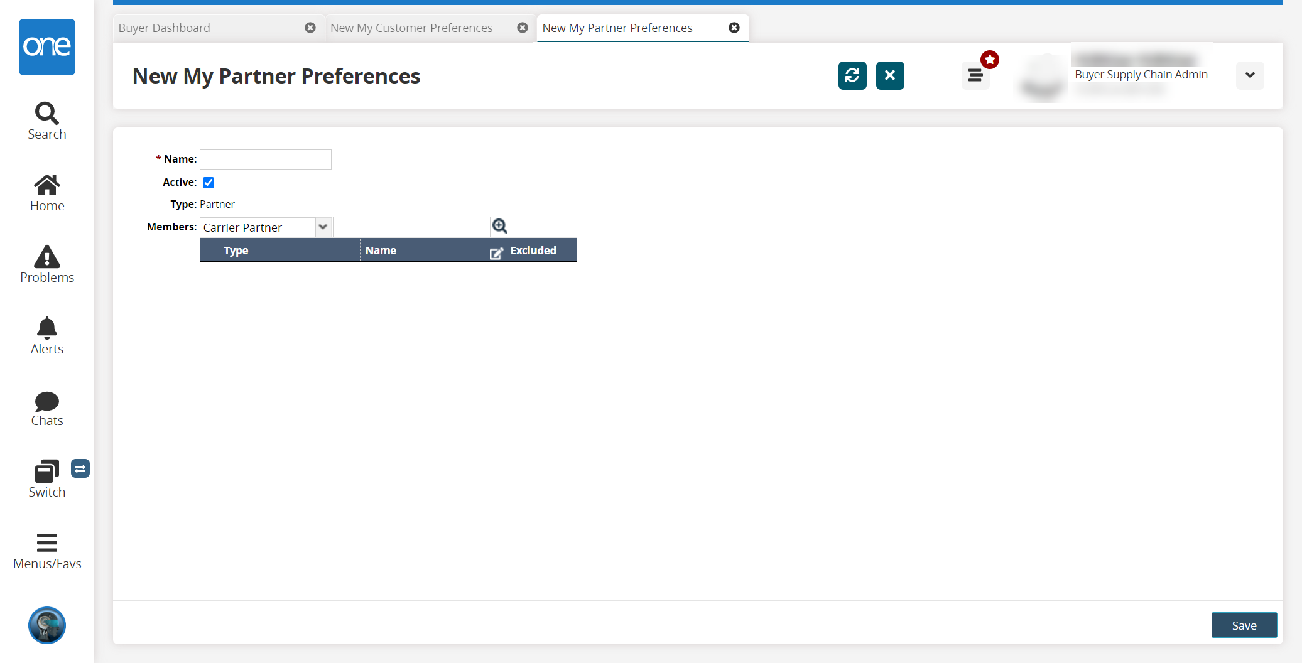The width and height of the screenshot is (1302, 663).
Task: Open the member lookup magnifier
Action: pos(500,226)
